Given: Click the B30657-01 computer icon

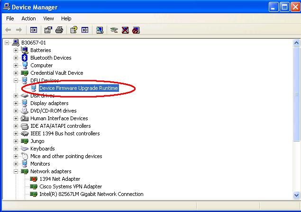Looking at the screenshot, I should [x=16, y=43].
